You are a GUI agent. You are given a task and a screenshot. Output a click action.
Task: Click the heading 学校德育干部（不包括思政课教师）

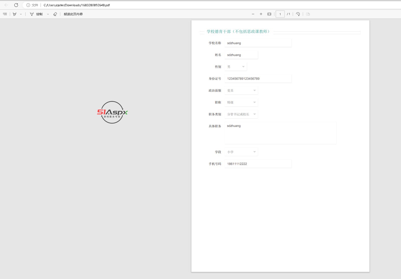(238, 31)
